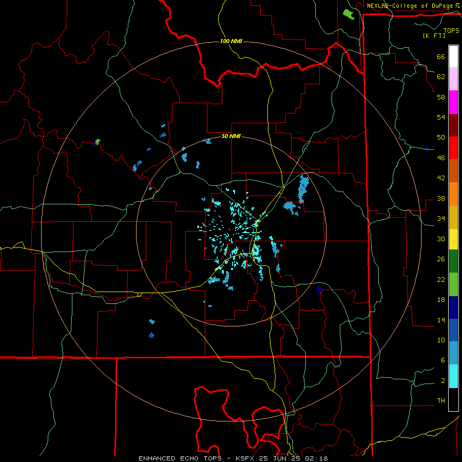Click the legend value 34
Image resolution: width=462 pixels, height=462 pixels.
[x=441, y=219]
